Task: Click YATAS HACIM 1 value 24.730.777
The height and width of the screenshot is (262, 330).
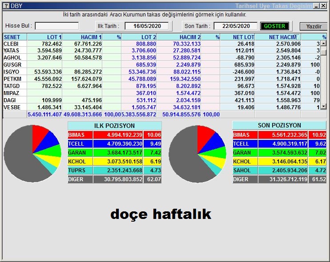Action: pos(88,51)
